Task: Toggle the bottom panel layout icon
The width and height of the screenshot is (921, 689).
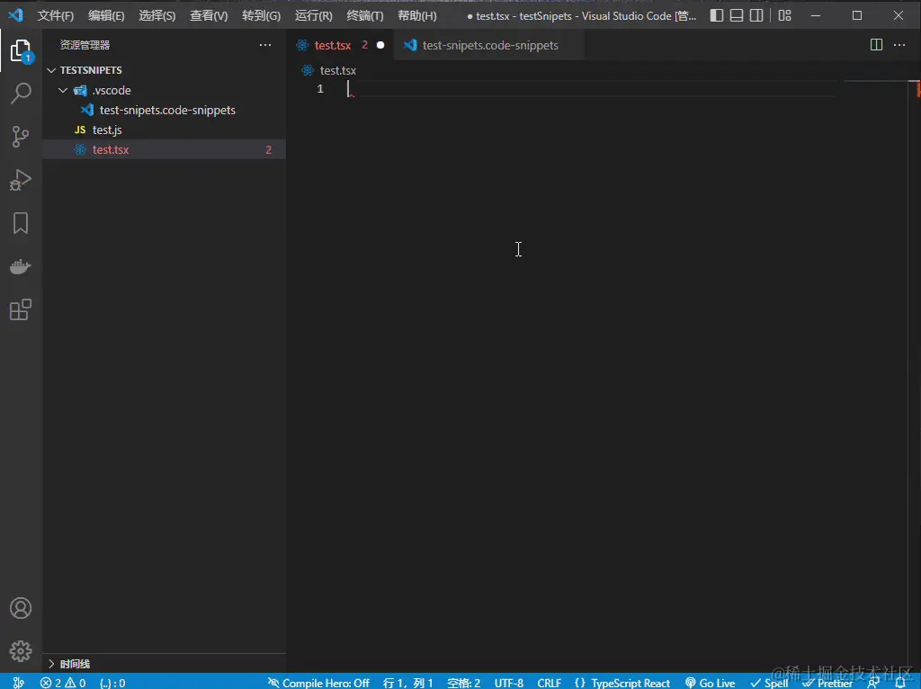Action: [x=737, y=15]
